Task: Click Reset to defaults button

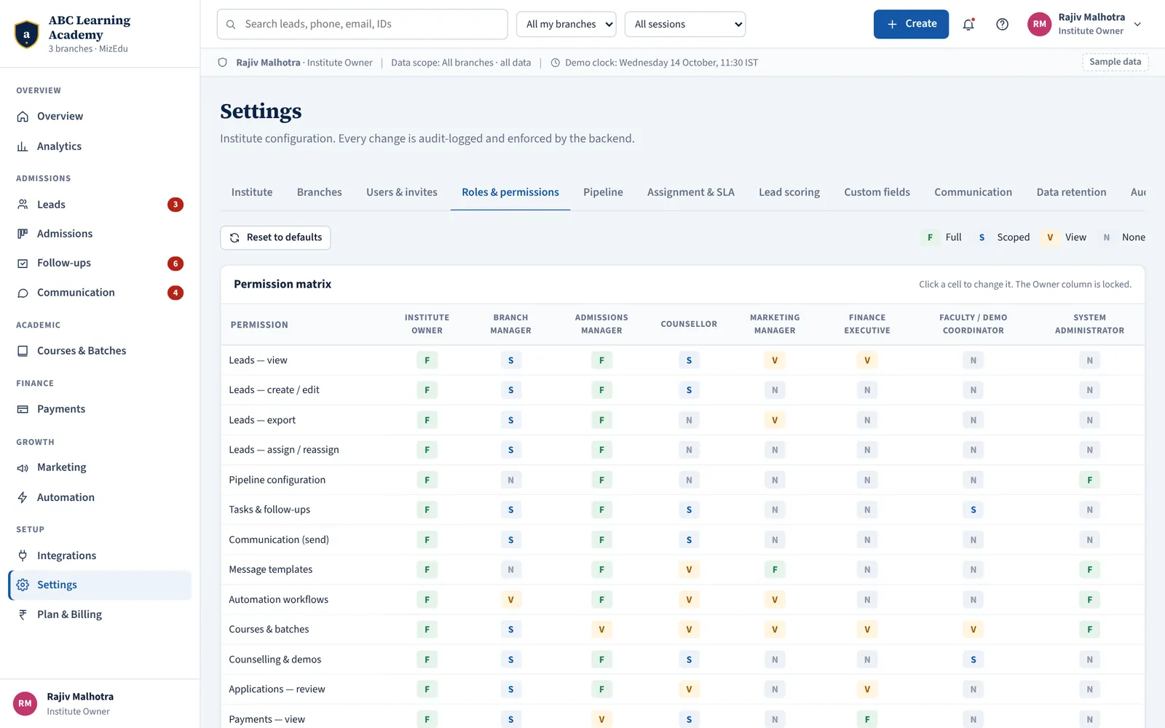Action: tap(275, 237)
